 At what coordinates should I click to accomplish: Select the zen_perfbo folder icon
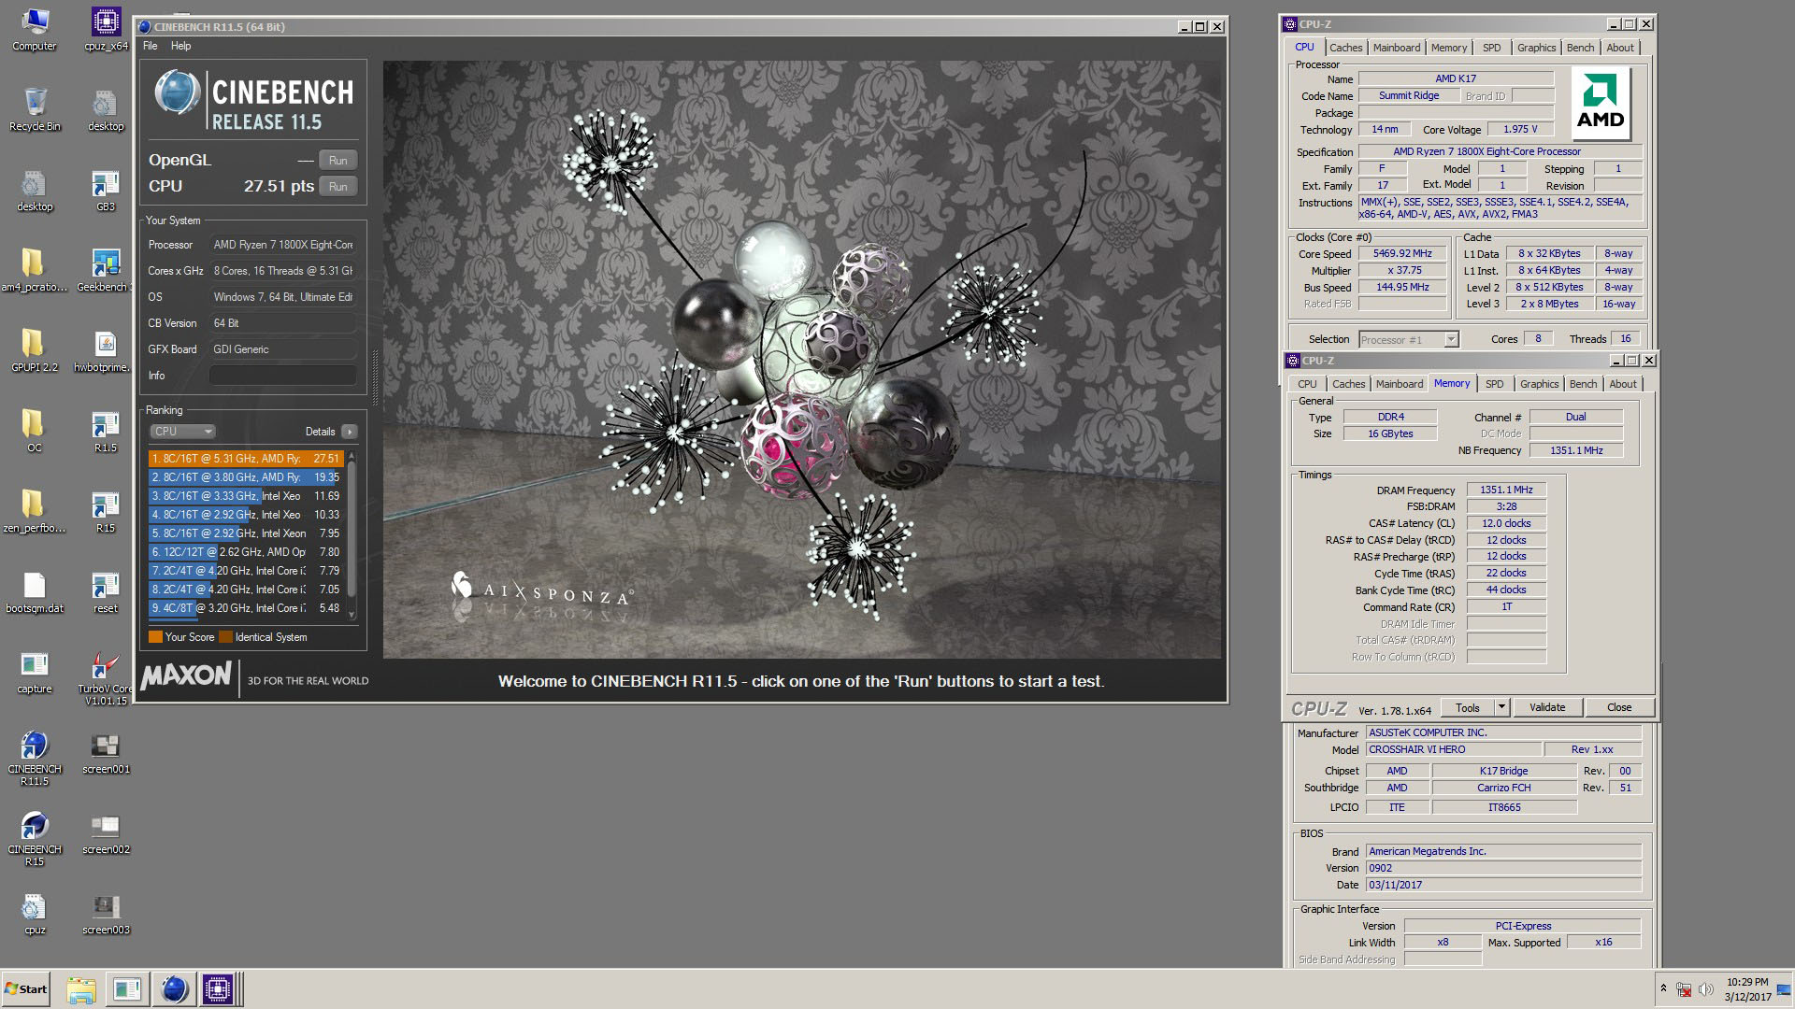[x=35, y=511]
